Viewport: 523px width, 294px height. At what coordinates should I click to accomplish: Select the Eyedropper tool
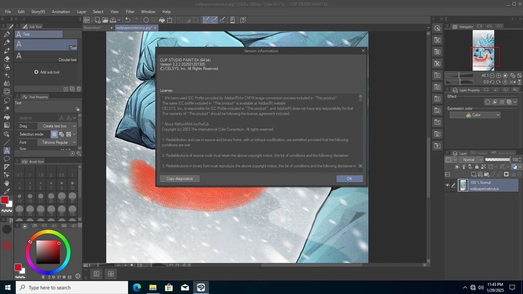[7, 192]
